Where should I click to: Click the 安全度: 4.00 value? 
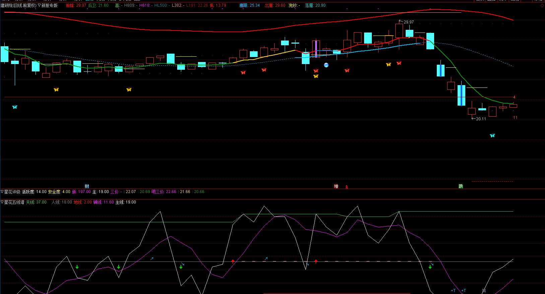coord(59,192)
